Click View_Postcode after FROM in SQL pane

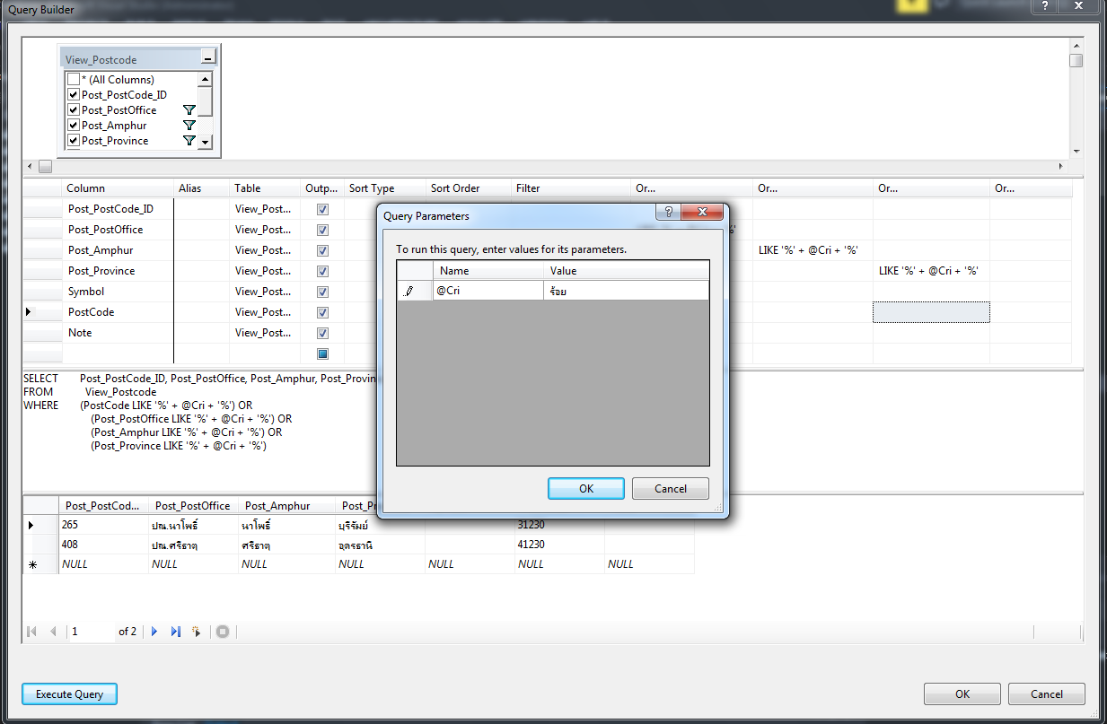pos(120,392)
